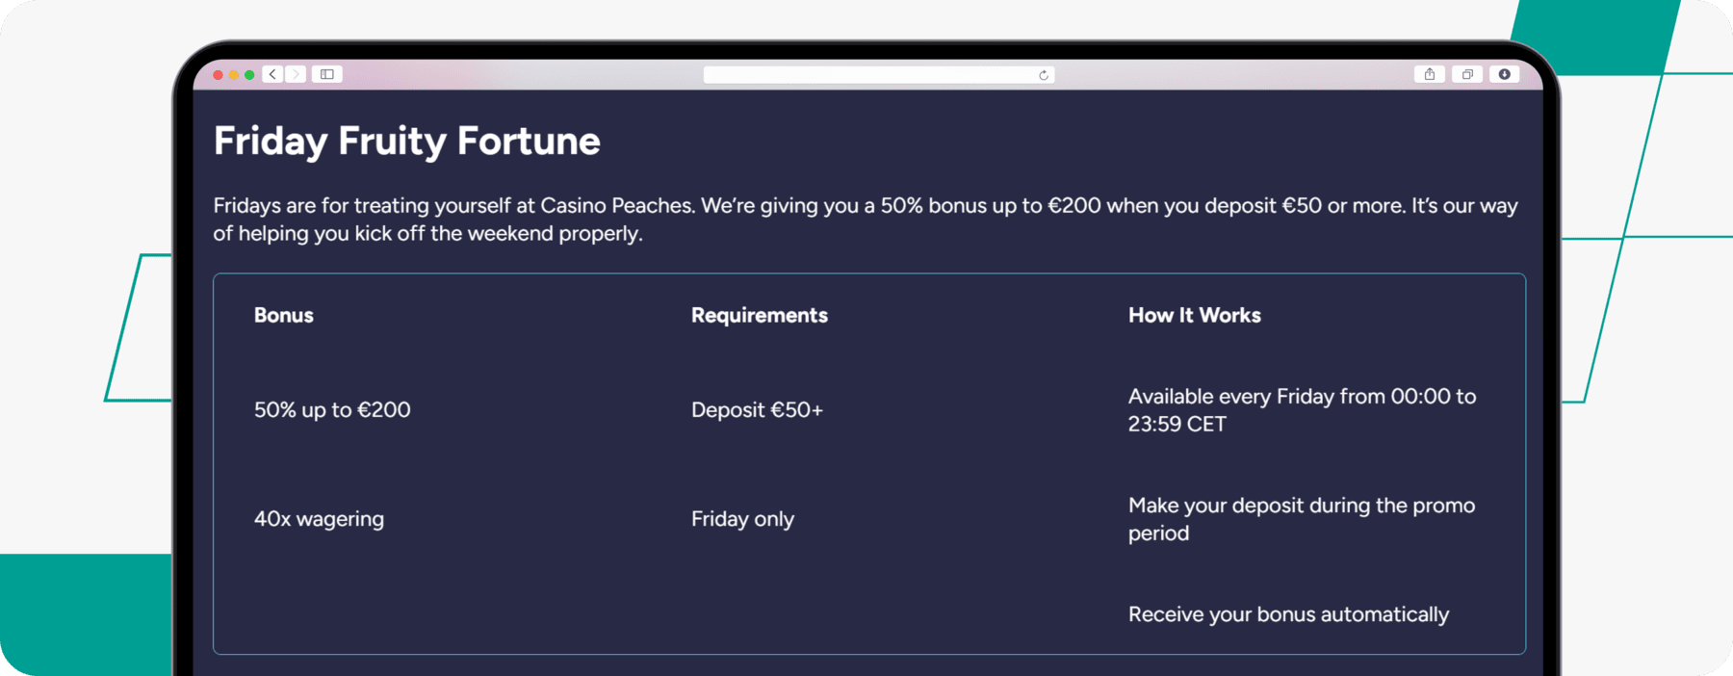Screen dimensions: 1733x676
Task: Click the yellow minimize window button
Action: pyautogui.click(x=234, y=75)
